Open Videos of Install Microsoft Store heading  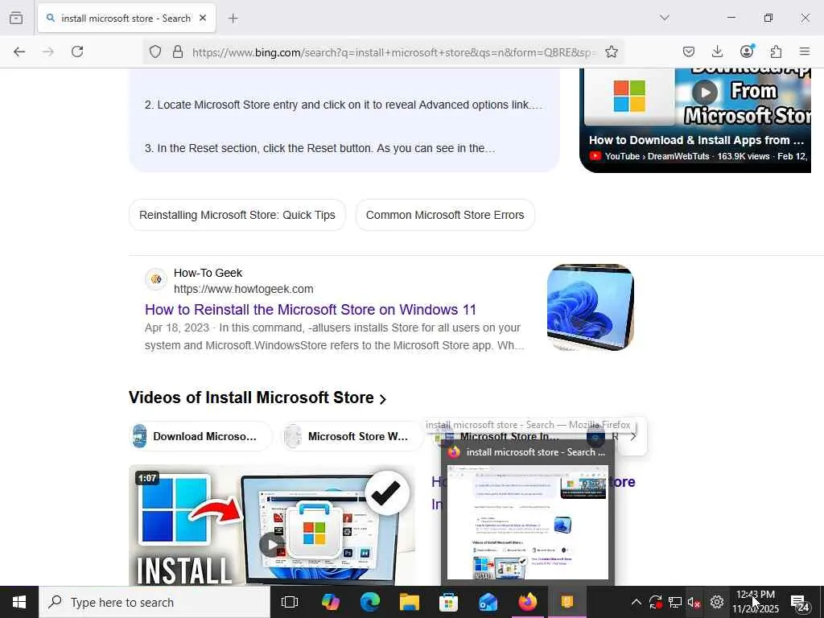click(257, 398)
